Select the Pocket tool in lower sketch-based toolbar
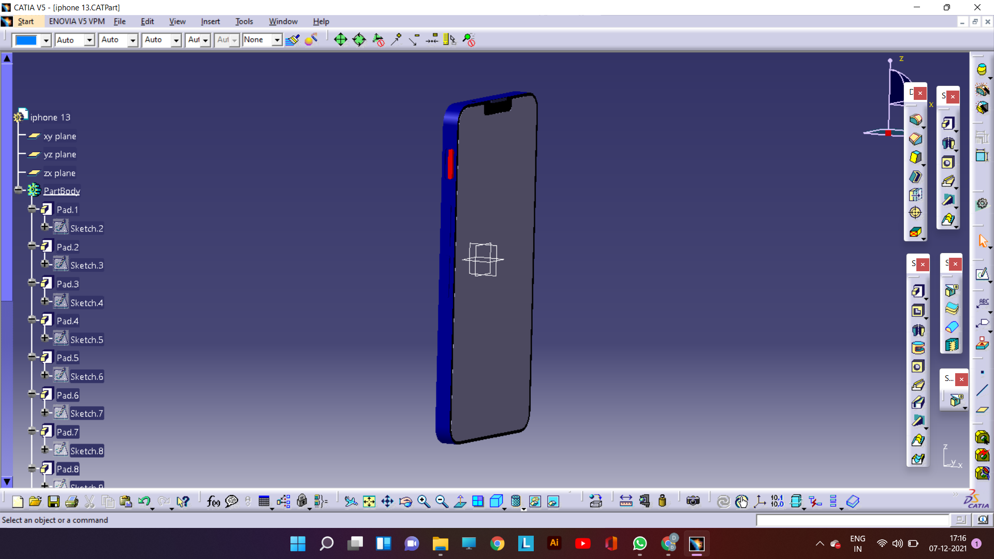 click(917, 311)
